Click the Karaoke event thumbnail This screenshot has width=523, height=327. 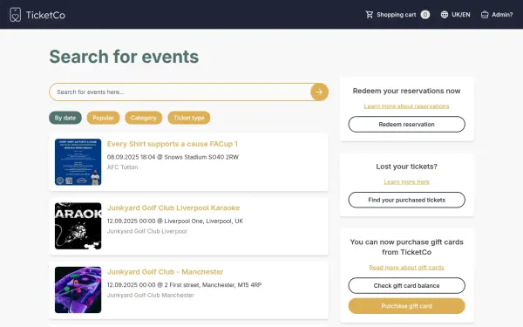tap(78, 226)
